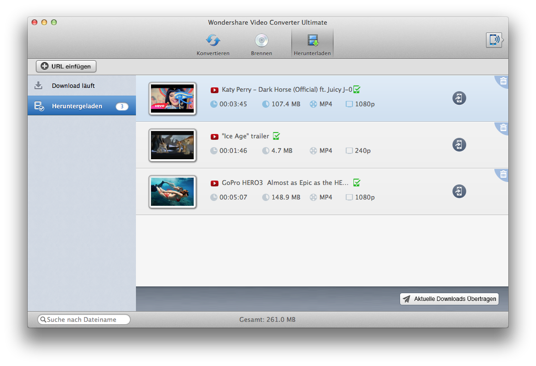Delete the Ice Age trailer download
This screenshot has height=366, width=536.
[x=503, y=128]
